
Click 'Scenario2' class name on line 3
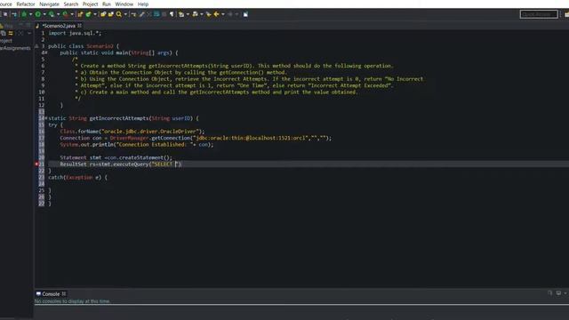(x=100, y=46)
